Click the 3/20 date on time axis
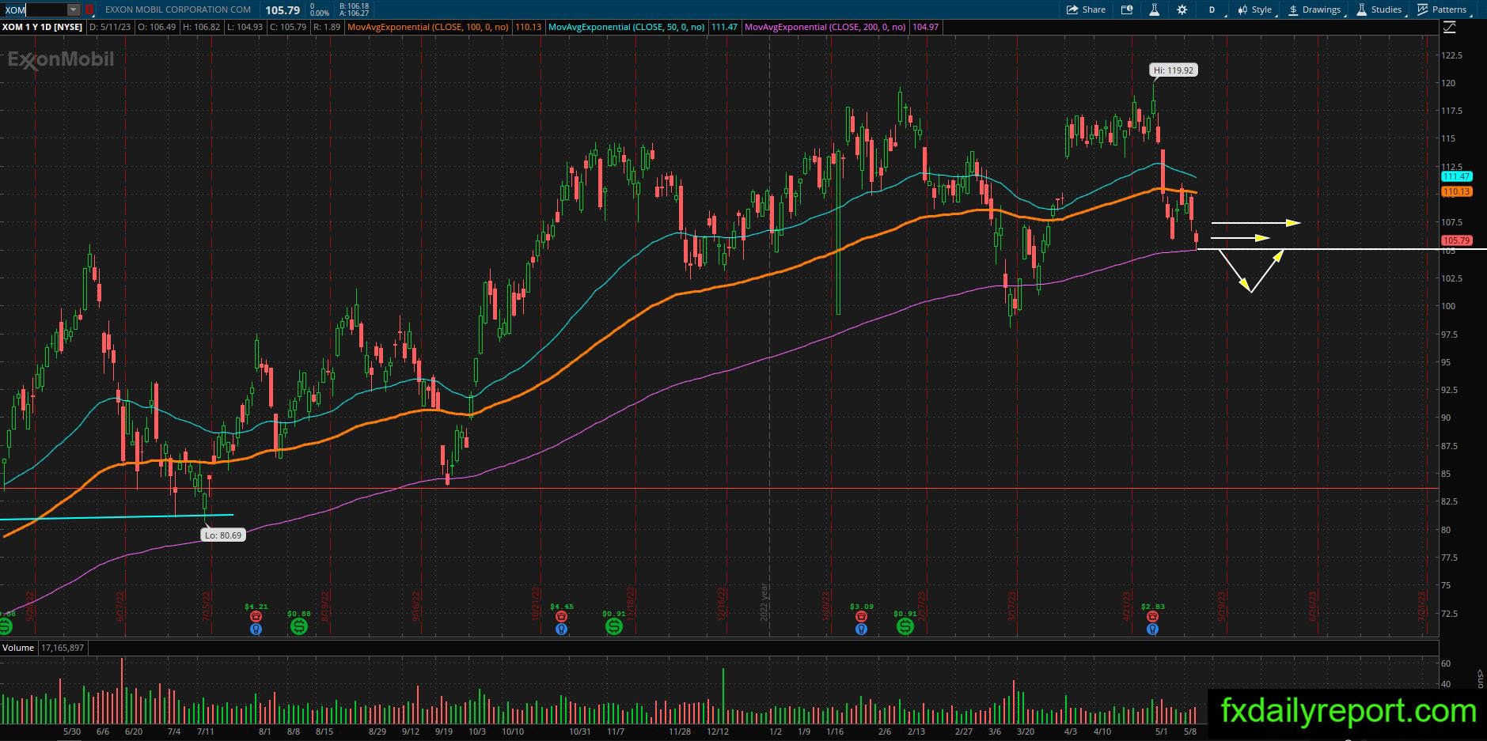 click(1026, 732)
